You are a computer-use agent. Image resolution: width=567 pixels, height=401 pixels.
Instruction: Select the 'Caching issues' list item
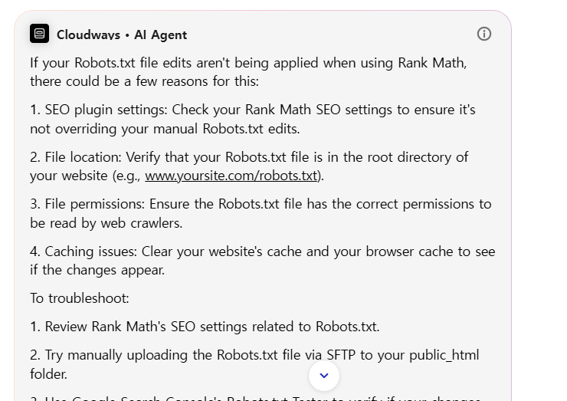(x=262, y=261)
